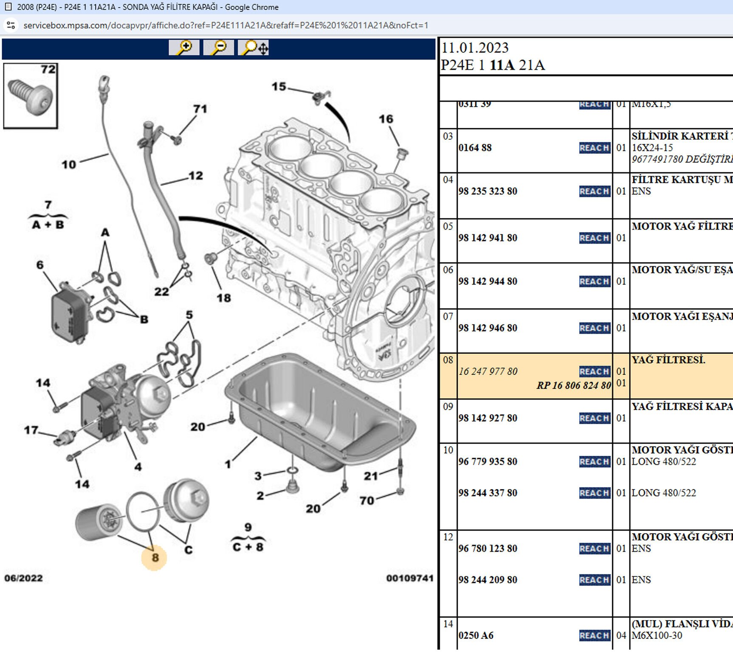Screen dimensions: 733x652
Task: Click REACH badge for part 98 142 927 80
Action: (594, 418)
